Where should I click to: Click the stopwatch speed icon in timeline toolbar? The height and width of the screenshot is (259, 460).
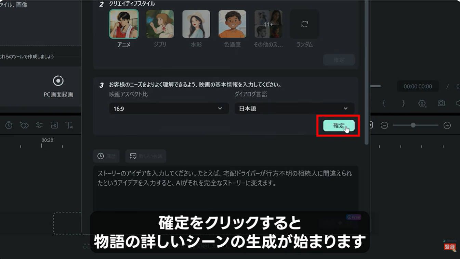(9, 125)
